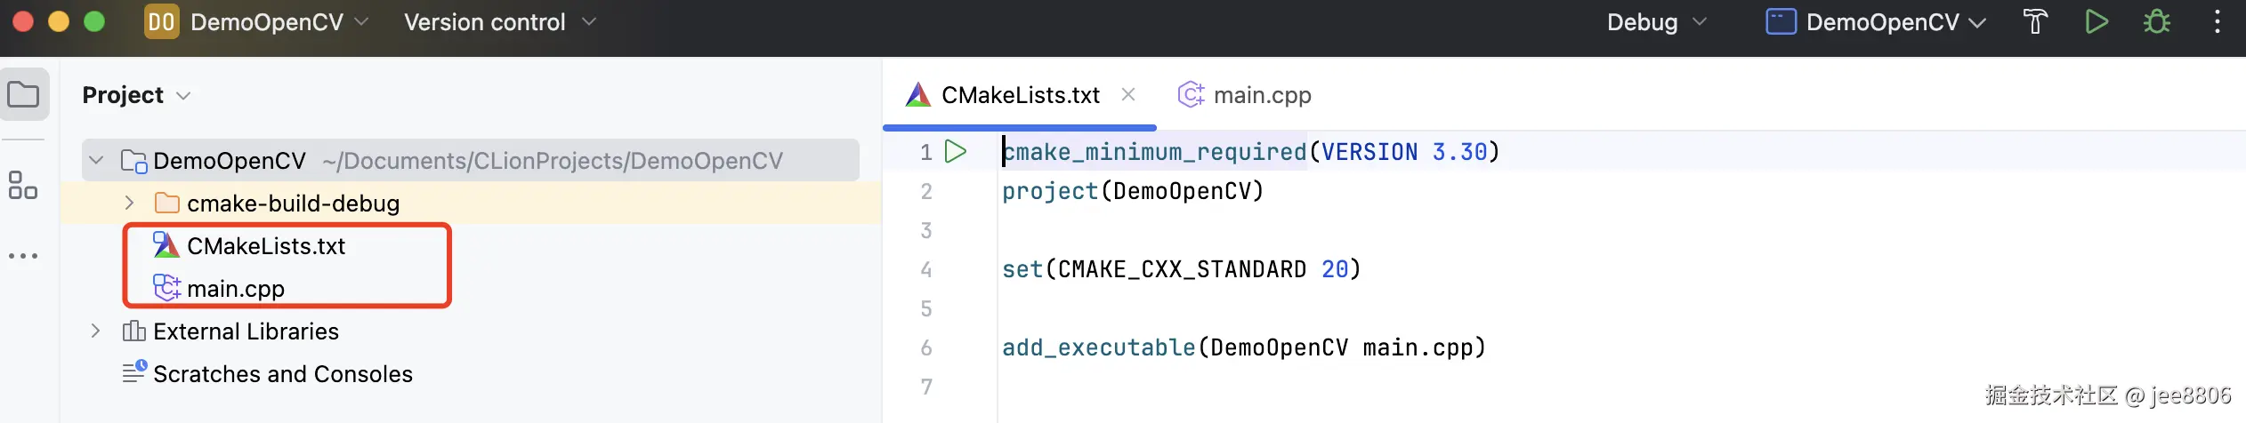Image resolution: width=2246 pixels, height=423 pixels.
Task: Collapse the DemoOpenCV project root
Action: click(x=97, y=161)
